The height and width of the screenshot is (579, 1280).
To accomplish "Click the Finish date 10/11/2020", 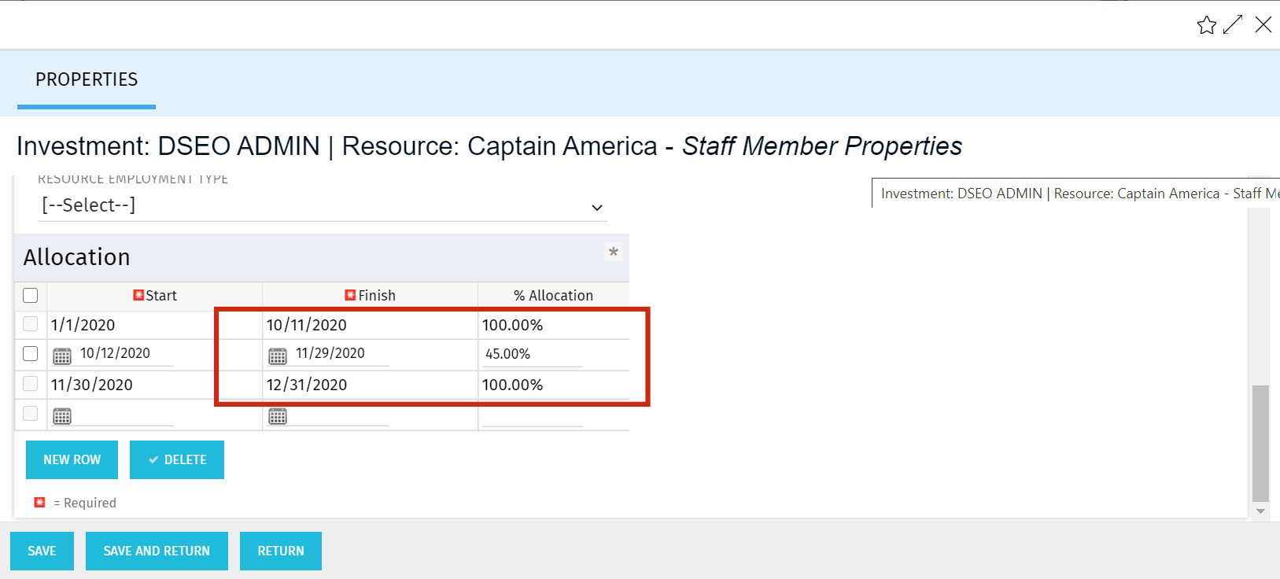I will tap(306, 325).
